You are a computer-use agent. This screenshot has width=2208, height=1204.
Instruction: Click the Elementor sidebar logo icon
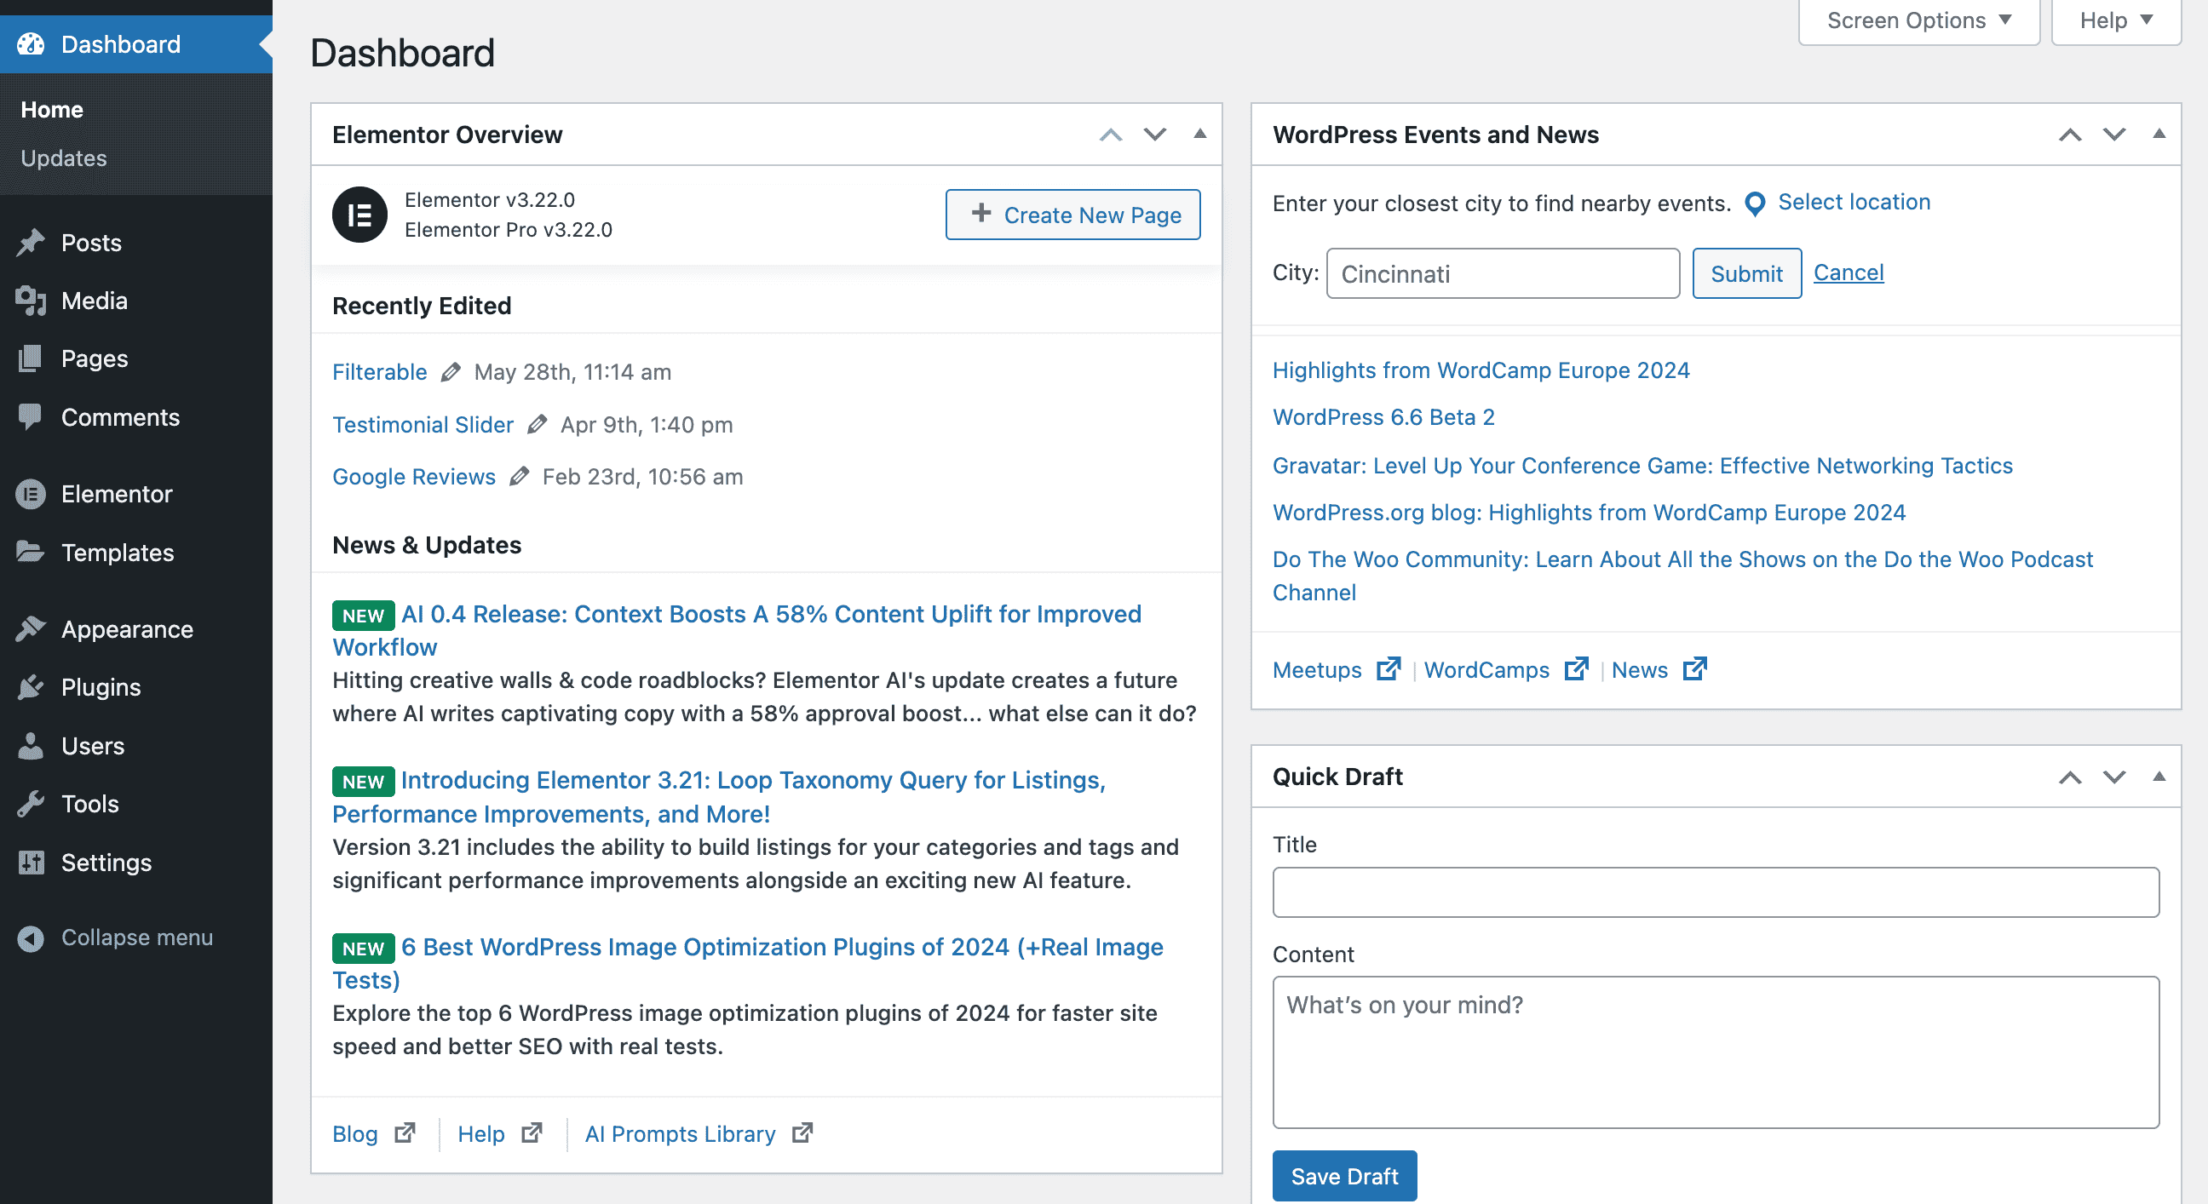pyautogui.click(x=31, y=494)
